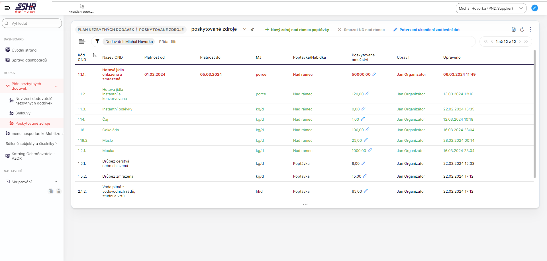Viewport: 547px width, 261px height.
Task: Click Nový zdroj nad rámec poptávky
Action: [297, 30]
